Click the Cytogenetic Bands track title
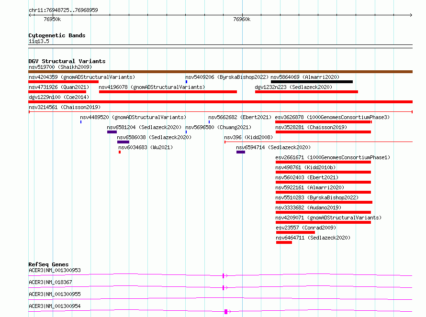Screen dimensions: 426x317 (57, 35)
